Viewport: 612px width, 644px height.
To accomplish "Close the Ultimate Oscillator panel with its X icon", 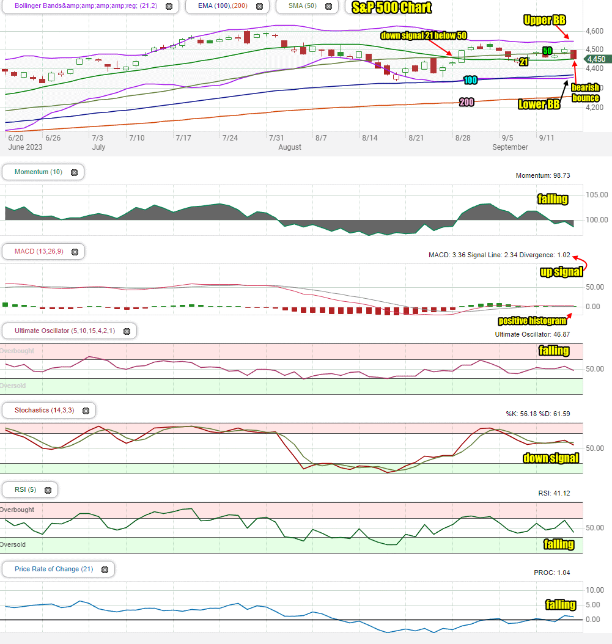I will coord(127,331).
